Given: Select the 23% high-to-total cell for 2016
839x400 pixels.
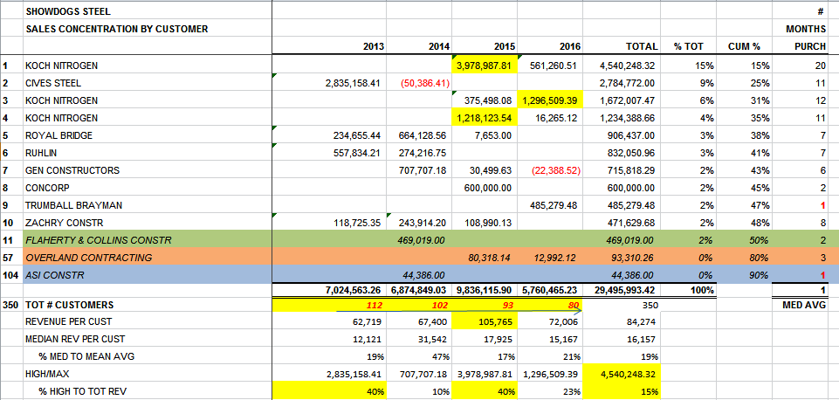Looking at the screenshot, I should 550,391.
